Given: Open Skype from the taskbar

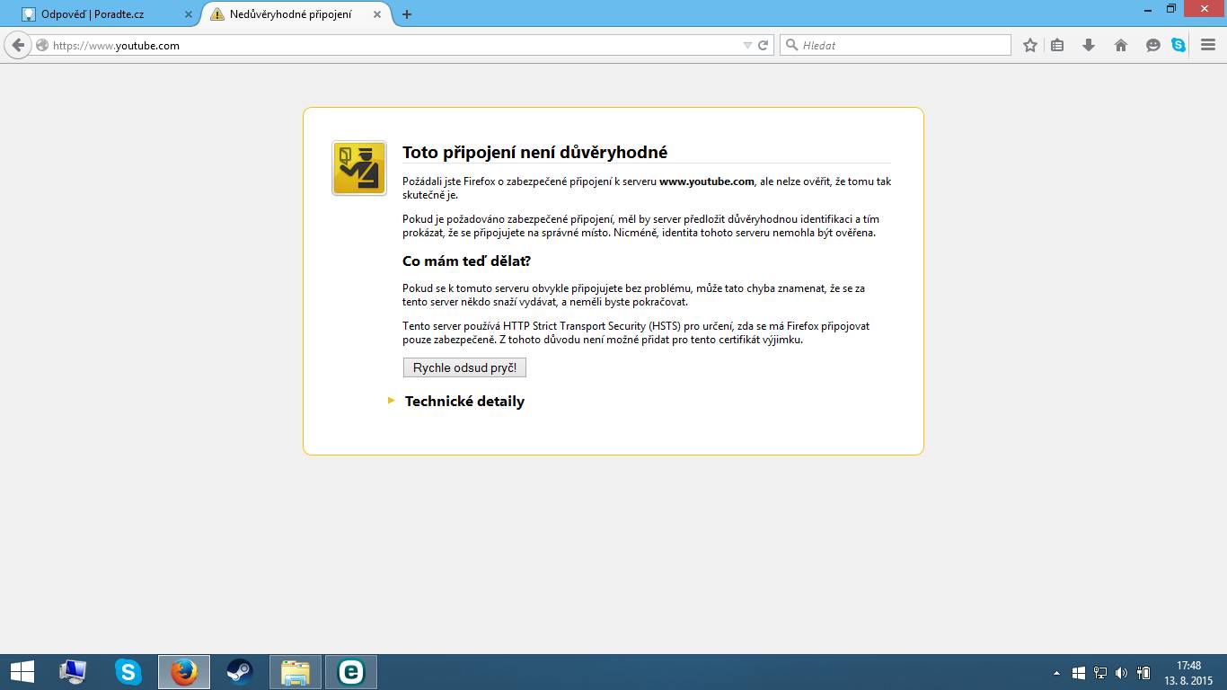Looking at the screenshot, I should tap(128, 672).
